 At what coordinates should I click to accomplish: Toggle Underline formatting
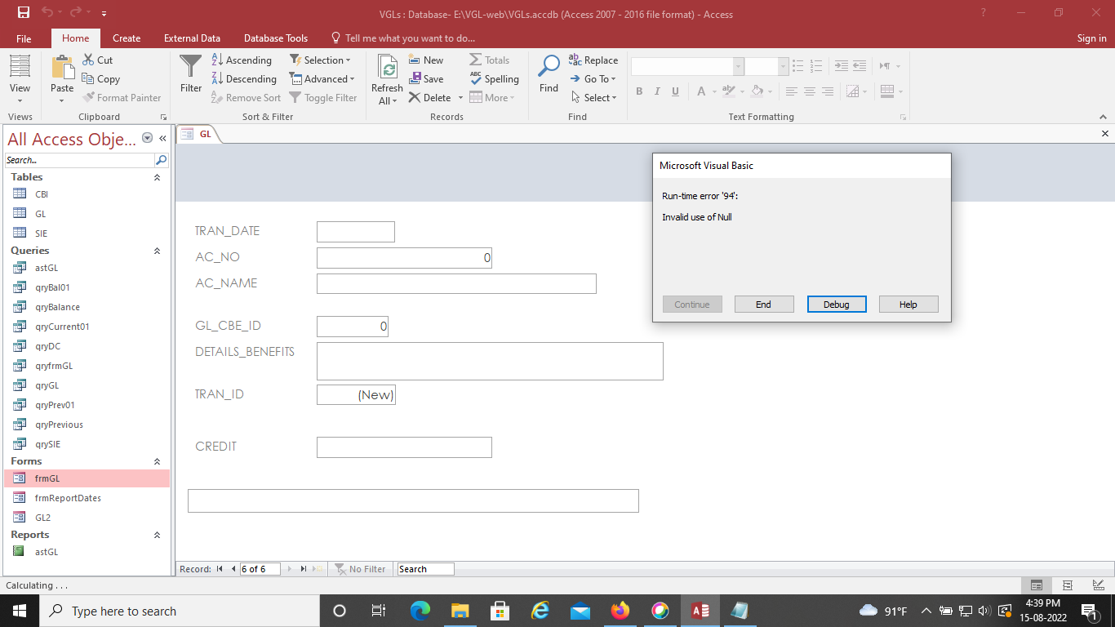675,91
